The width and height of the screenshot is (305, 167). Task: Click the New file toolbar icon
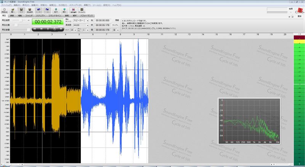4,10
